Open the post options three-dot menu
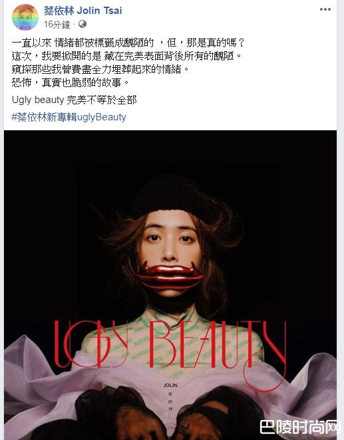This screenshot has width=344, height=440. click(x=325, y=9)
